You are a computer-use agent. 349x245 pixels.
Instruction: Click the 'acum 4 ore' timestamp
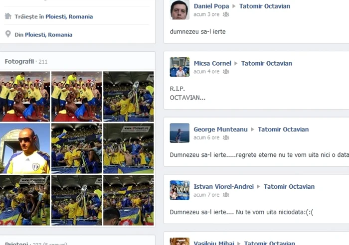tap(206, 72)
